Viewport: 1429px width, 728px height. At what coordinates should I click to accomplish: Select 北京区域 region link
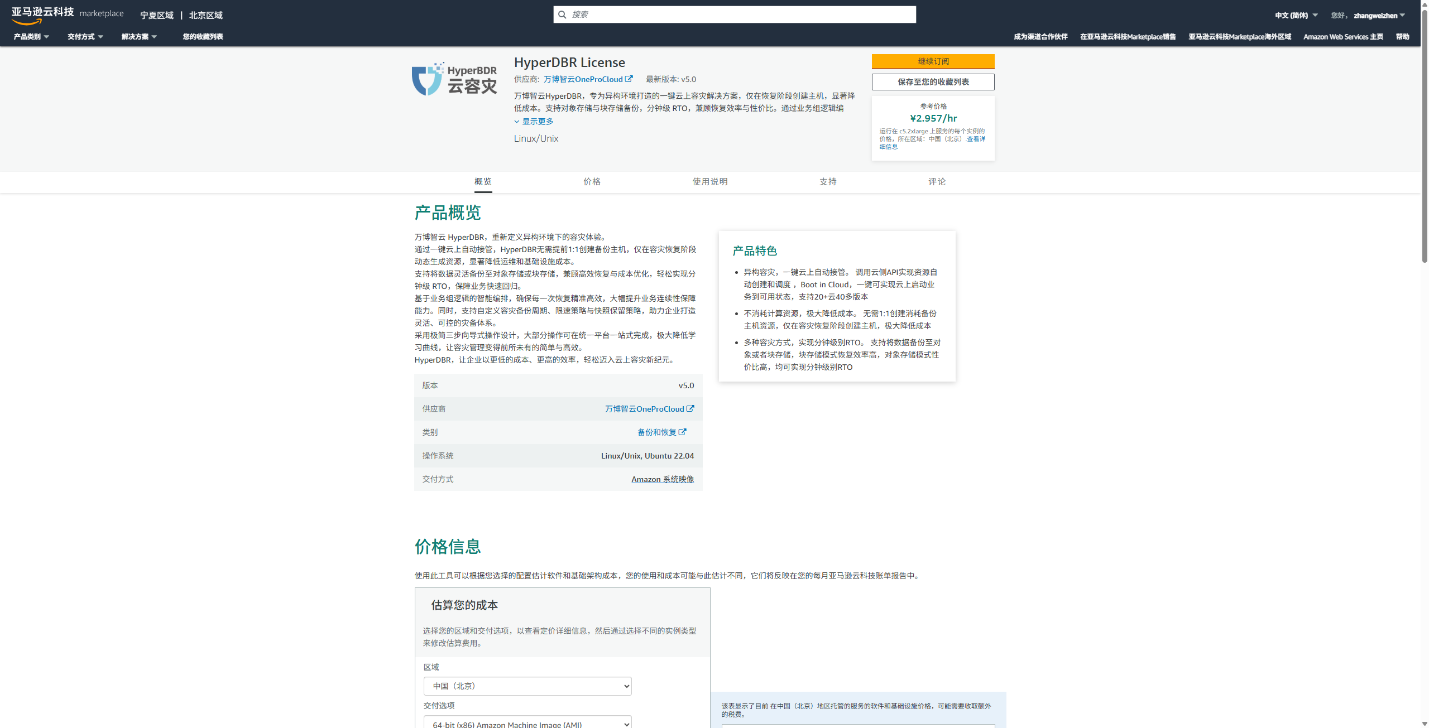206,16
